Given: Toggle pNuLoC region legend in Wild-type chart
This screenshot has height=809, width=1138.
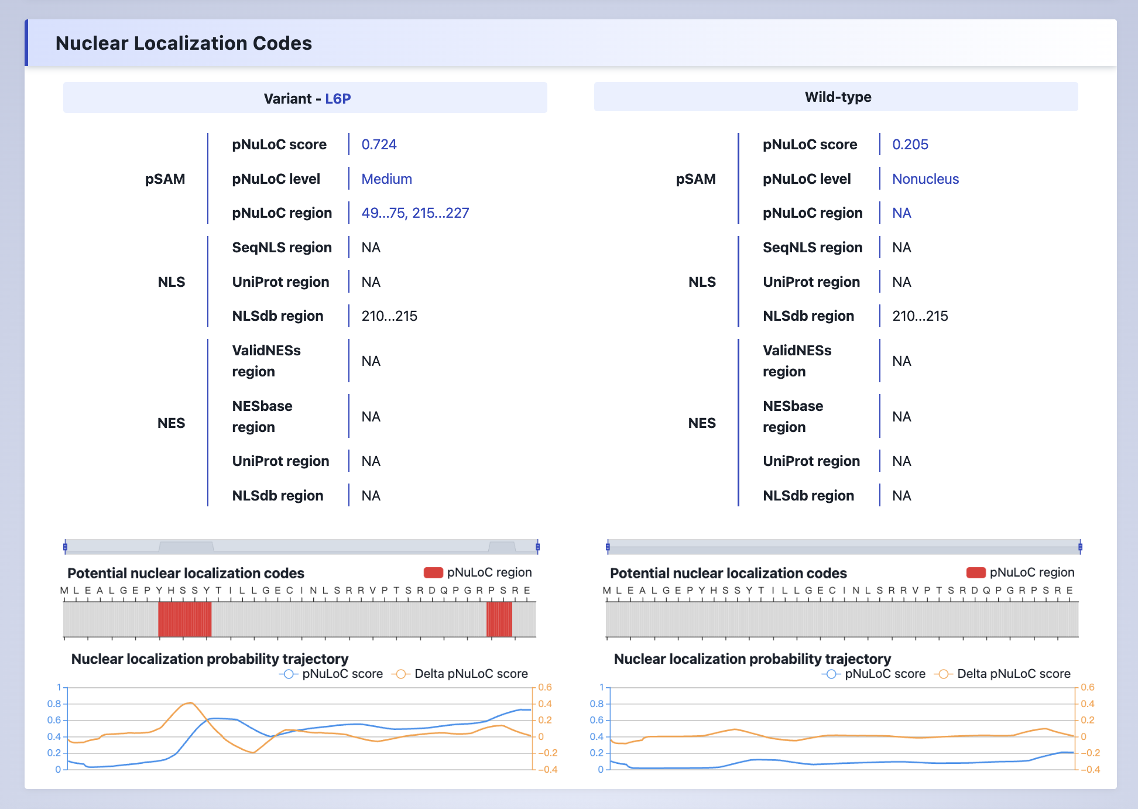Looking at the screenshot, I should [x=976, y=573].
